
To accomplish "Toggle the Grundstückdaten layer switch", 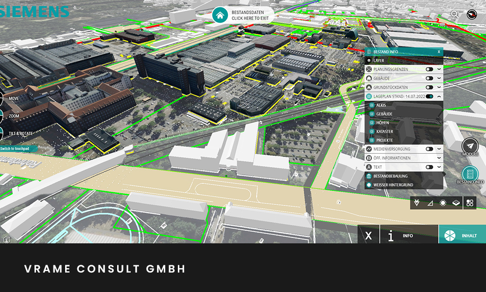I will coord(429,88).
